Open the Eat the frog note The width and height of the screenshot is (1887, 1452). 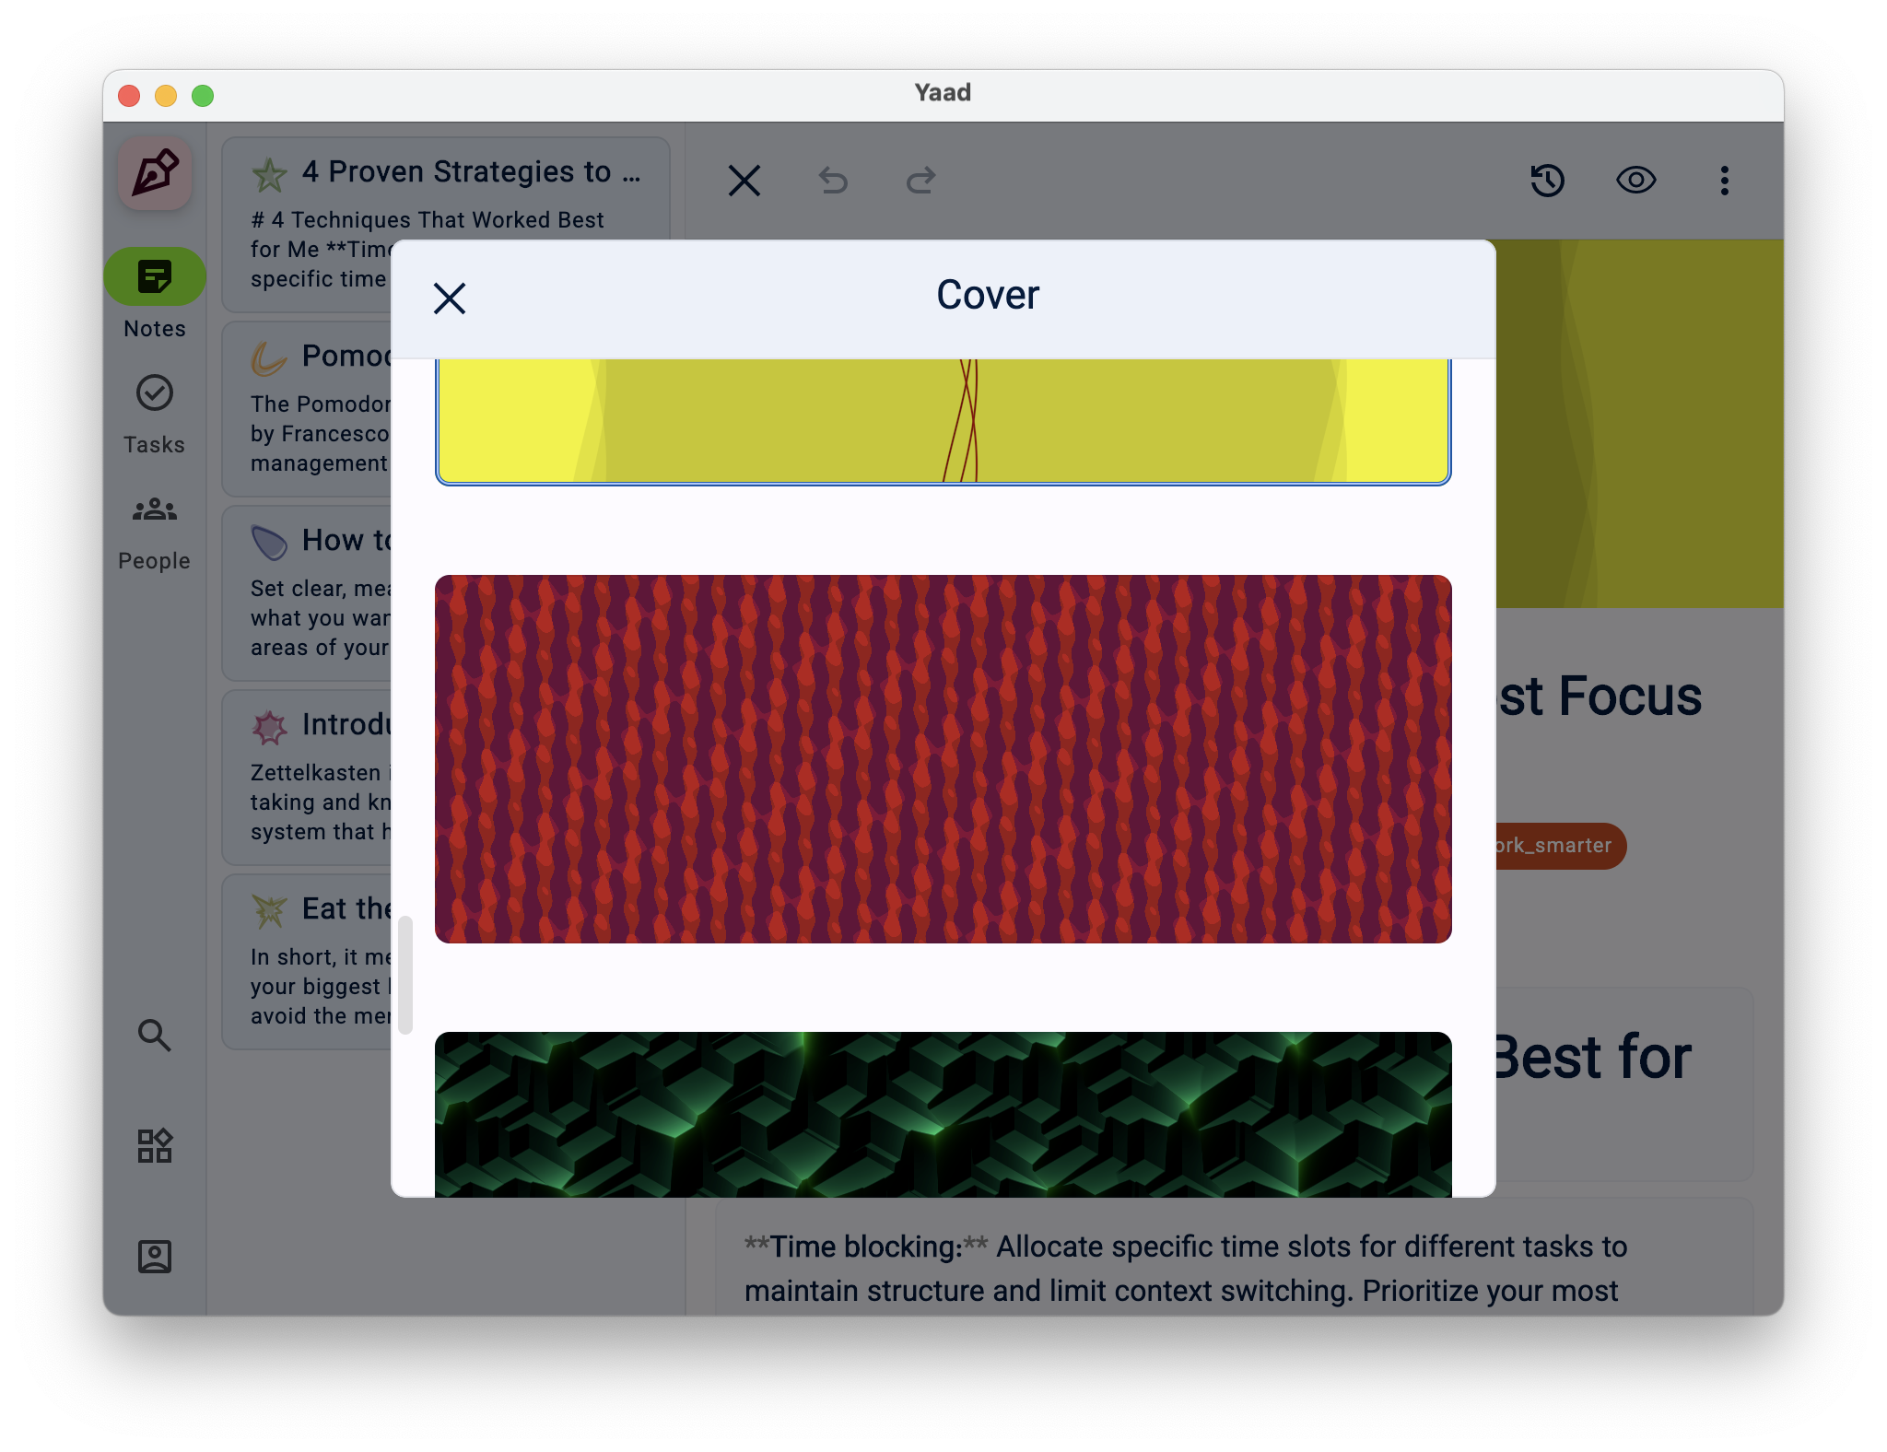(307, 962)
